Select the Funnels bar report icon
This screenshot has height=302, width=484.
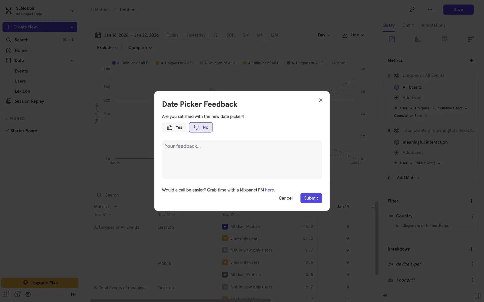(418, 39)
